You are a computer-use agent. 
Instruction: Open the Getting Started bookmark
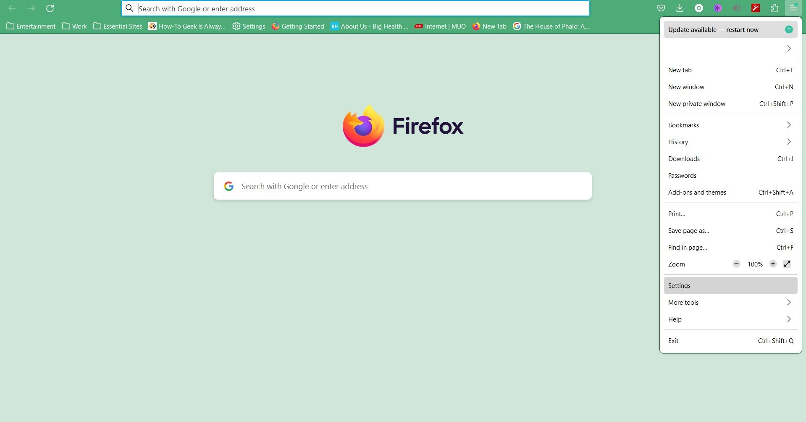coord(298,26)
